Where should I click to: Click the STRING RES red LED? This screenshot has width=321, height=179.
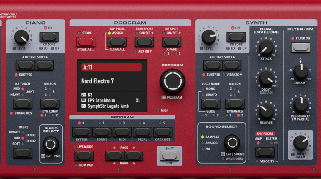12,113
